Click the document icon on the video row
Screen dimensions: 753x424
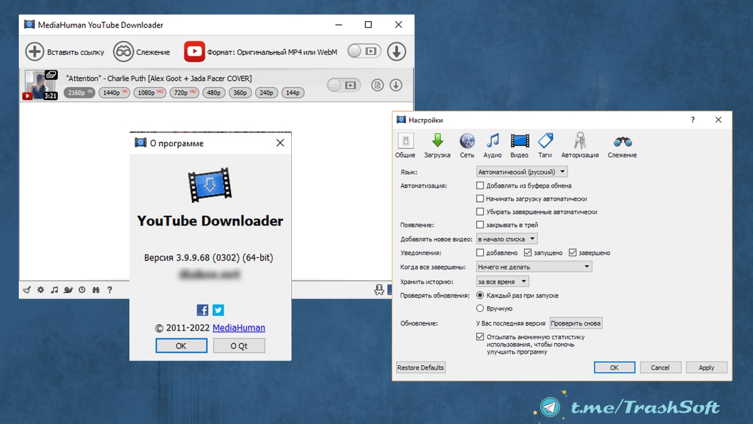click(x=378, y=85)
